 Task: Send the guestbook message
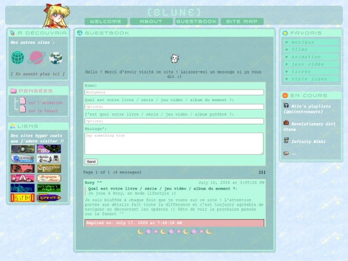tap(91, 162)
